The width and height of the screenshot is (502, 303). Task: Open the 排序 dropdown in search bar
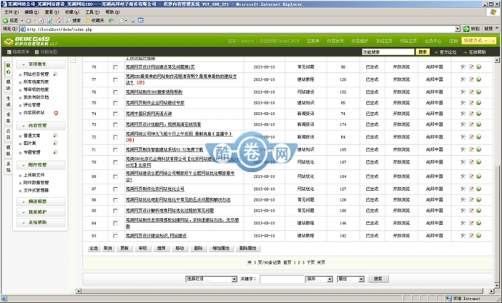[319, 279]
